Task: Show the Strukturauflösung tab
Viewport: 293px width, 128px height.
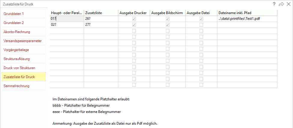Action: (x=23, y=59)
